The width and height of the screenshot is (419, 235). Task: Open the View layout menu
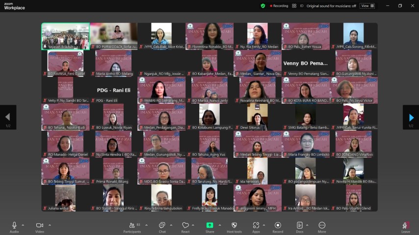(x=367, y=6)
